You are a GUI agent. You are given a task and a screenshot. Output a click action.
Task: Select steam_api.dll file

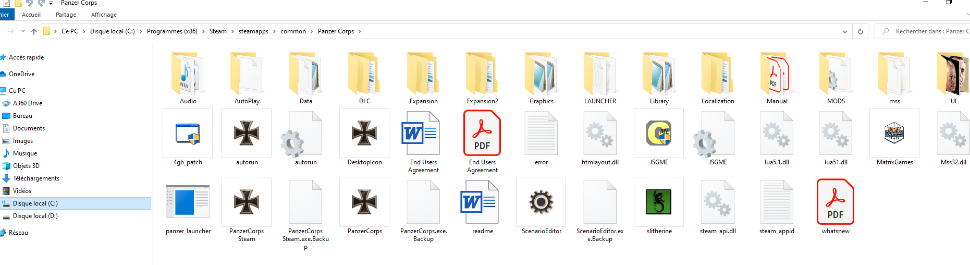coord(718,207)
